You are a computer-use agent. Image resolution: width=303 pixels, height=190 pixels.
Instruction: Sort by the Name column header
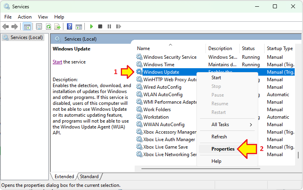point(171,48)
